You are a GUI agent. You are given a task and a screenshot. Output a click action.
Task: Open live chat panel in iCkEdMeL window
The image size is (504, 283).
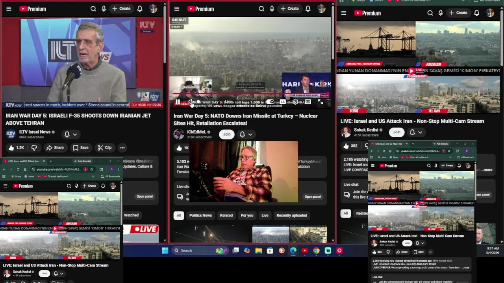click(313, 197)
